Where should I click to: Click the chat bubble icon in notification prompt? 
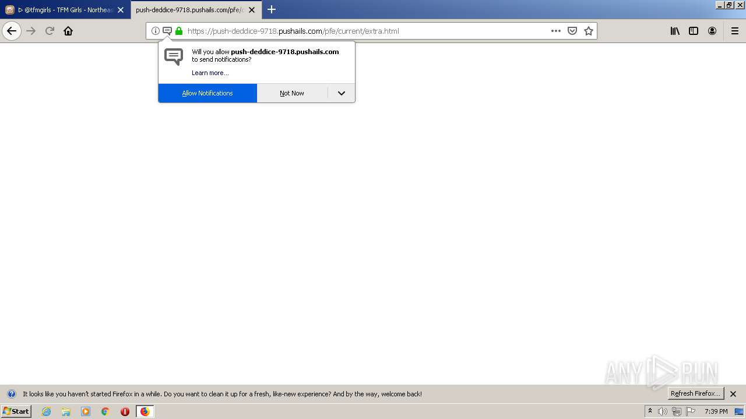click(x=174, y=56)
